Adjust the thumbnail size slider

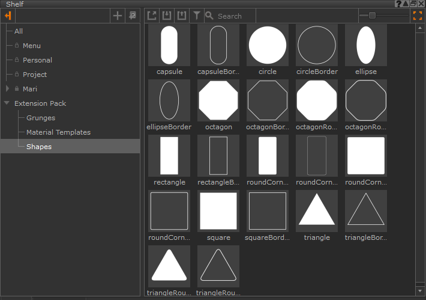point(372,16)
